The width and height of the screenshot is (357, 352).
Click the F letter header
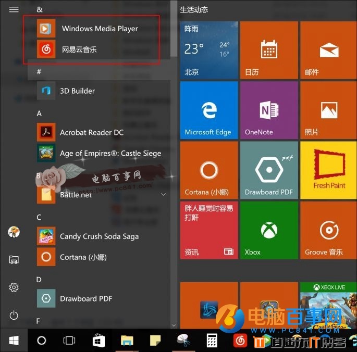38,321
